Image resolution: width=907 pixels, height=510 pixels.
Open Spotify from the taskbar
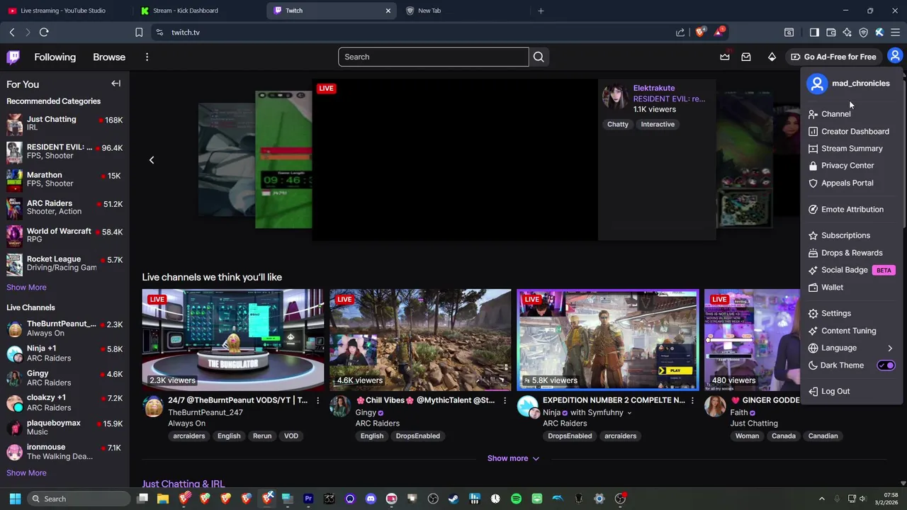click(516, 499)
